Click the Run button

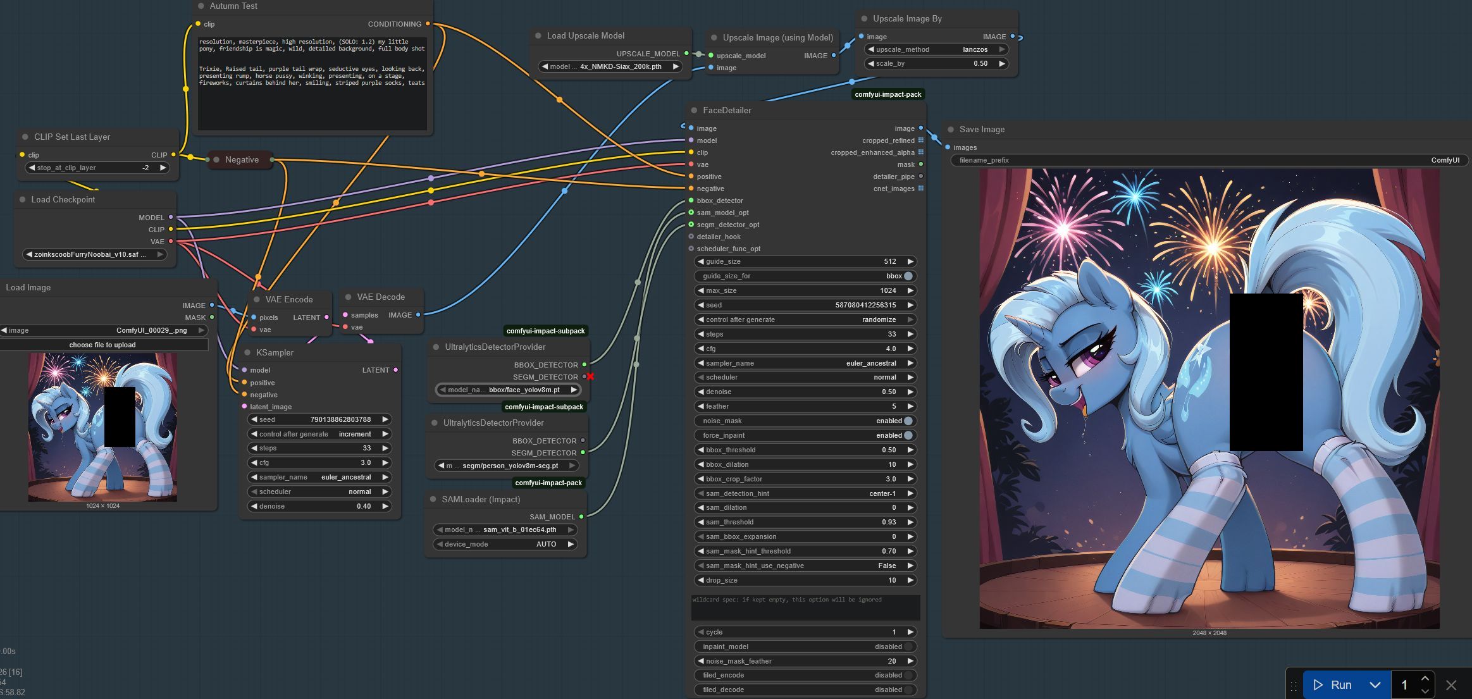pyautogui.click(x=1333, y=685)
